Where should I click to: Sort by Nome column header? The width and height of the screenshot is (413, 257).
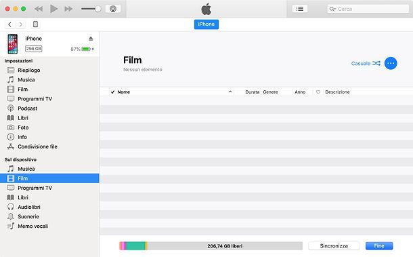coord(124,92)
